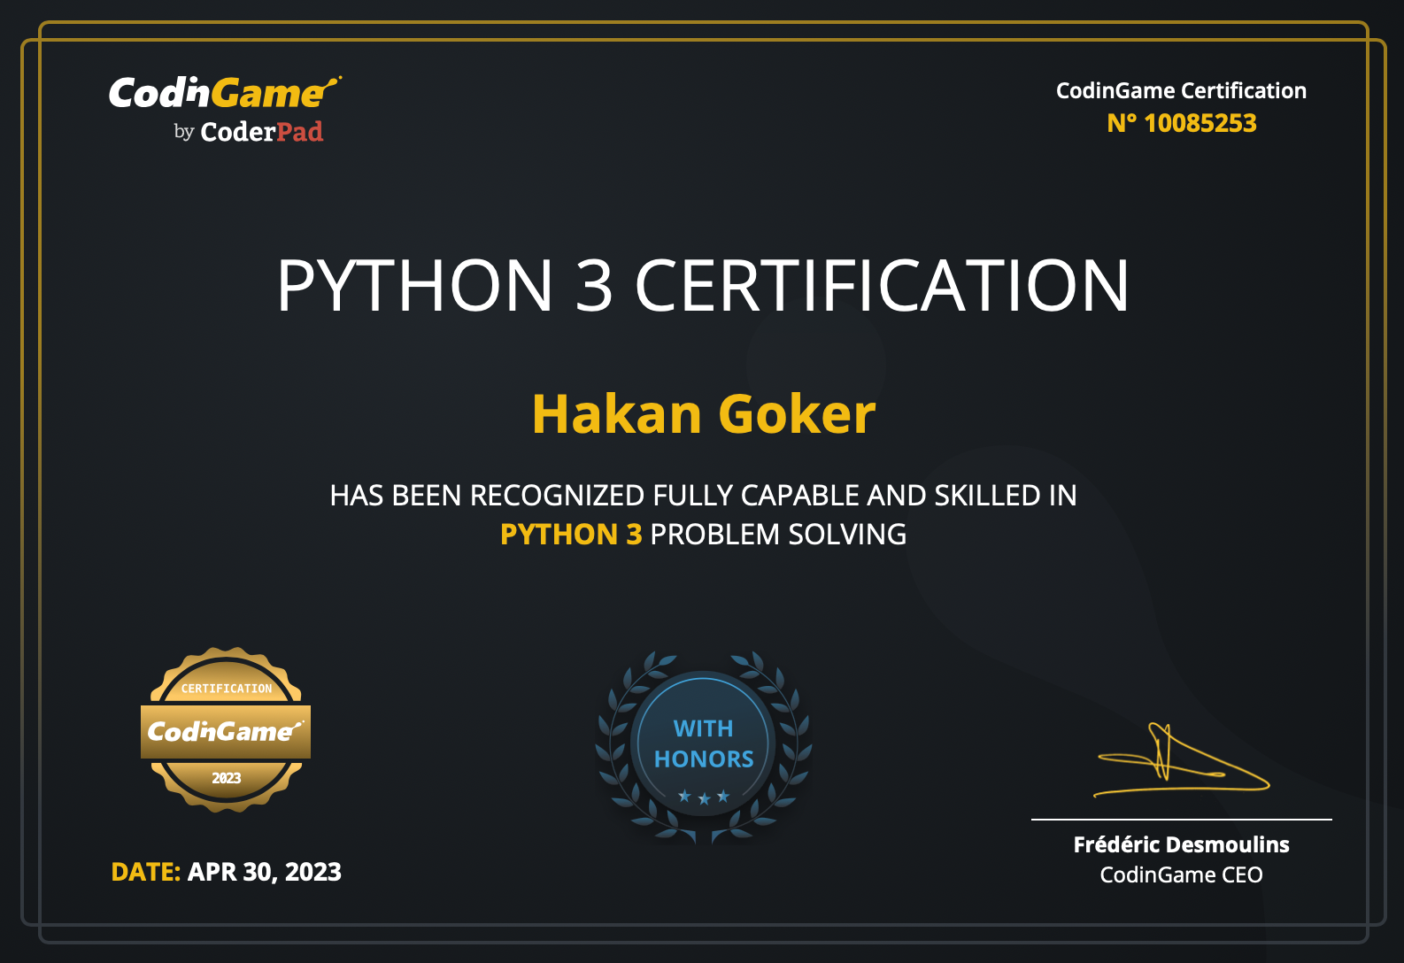Click the yellow 'DATE:' label
Screen dimensions: 1404x963
(146, 872)
